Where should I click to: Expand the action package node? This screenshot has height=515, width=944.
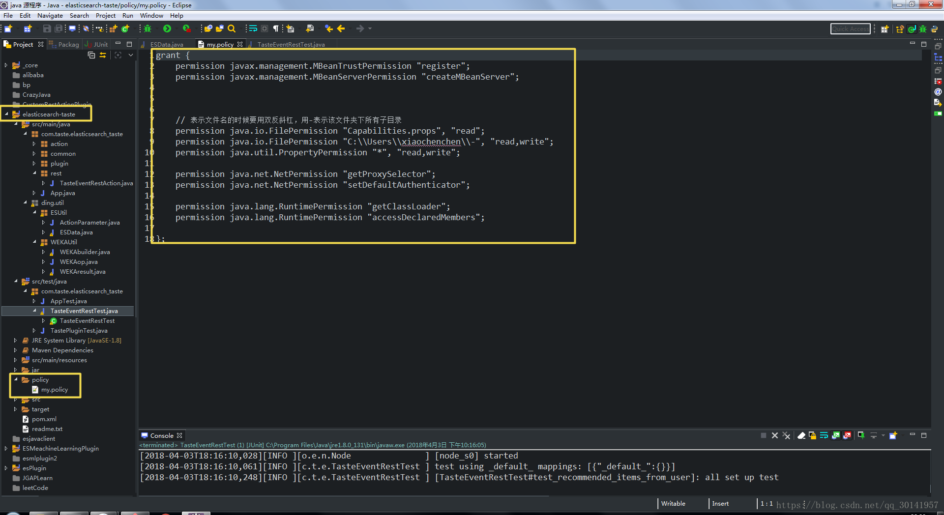coord(34,143)
